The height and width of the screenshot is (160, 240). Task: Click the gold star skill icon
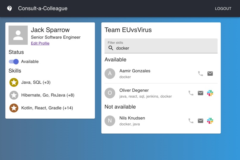coord(14,82)
